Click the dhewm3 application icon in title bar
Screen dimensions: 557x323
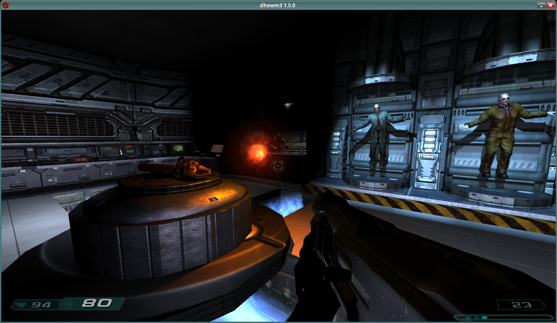[6, 5]
